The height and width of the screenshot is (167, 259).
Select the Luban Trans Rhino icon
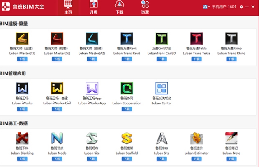coord(231,38)
